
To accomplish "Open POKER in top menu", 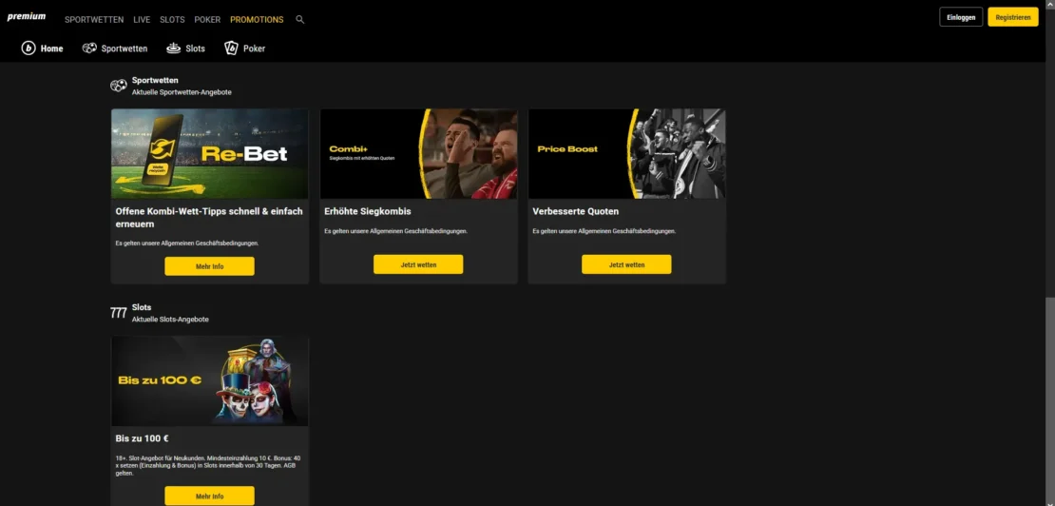I will pos(207,20).
